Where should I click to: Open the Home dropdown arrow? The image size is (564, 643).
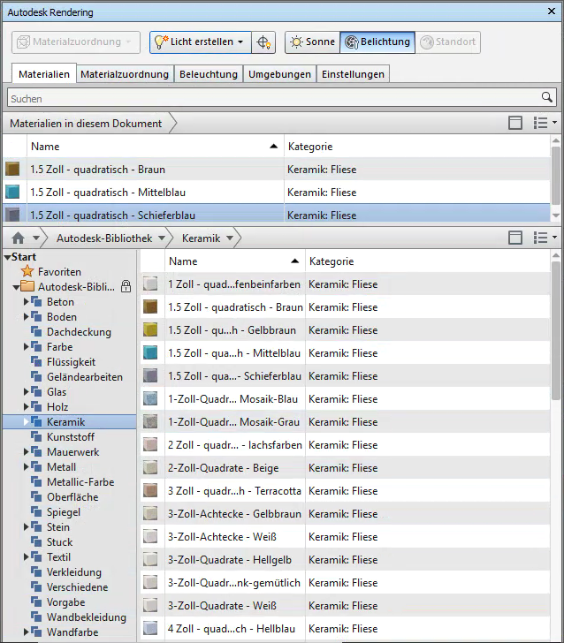pos(36,238)
